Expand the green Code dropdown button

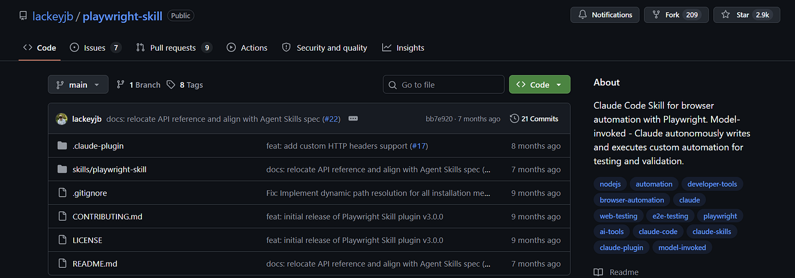click(539, 85)
